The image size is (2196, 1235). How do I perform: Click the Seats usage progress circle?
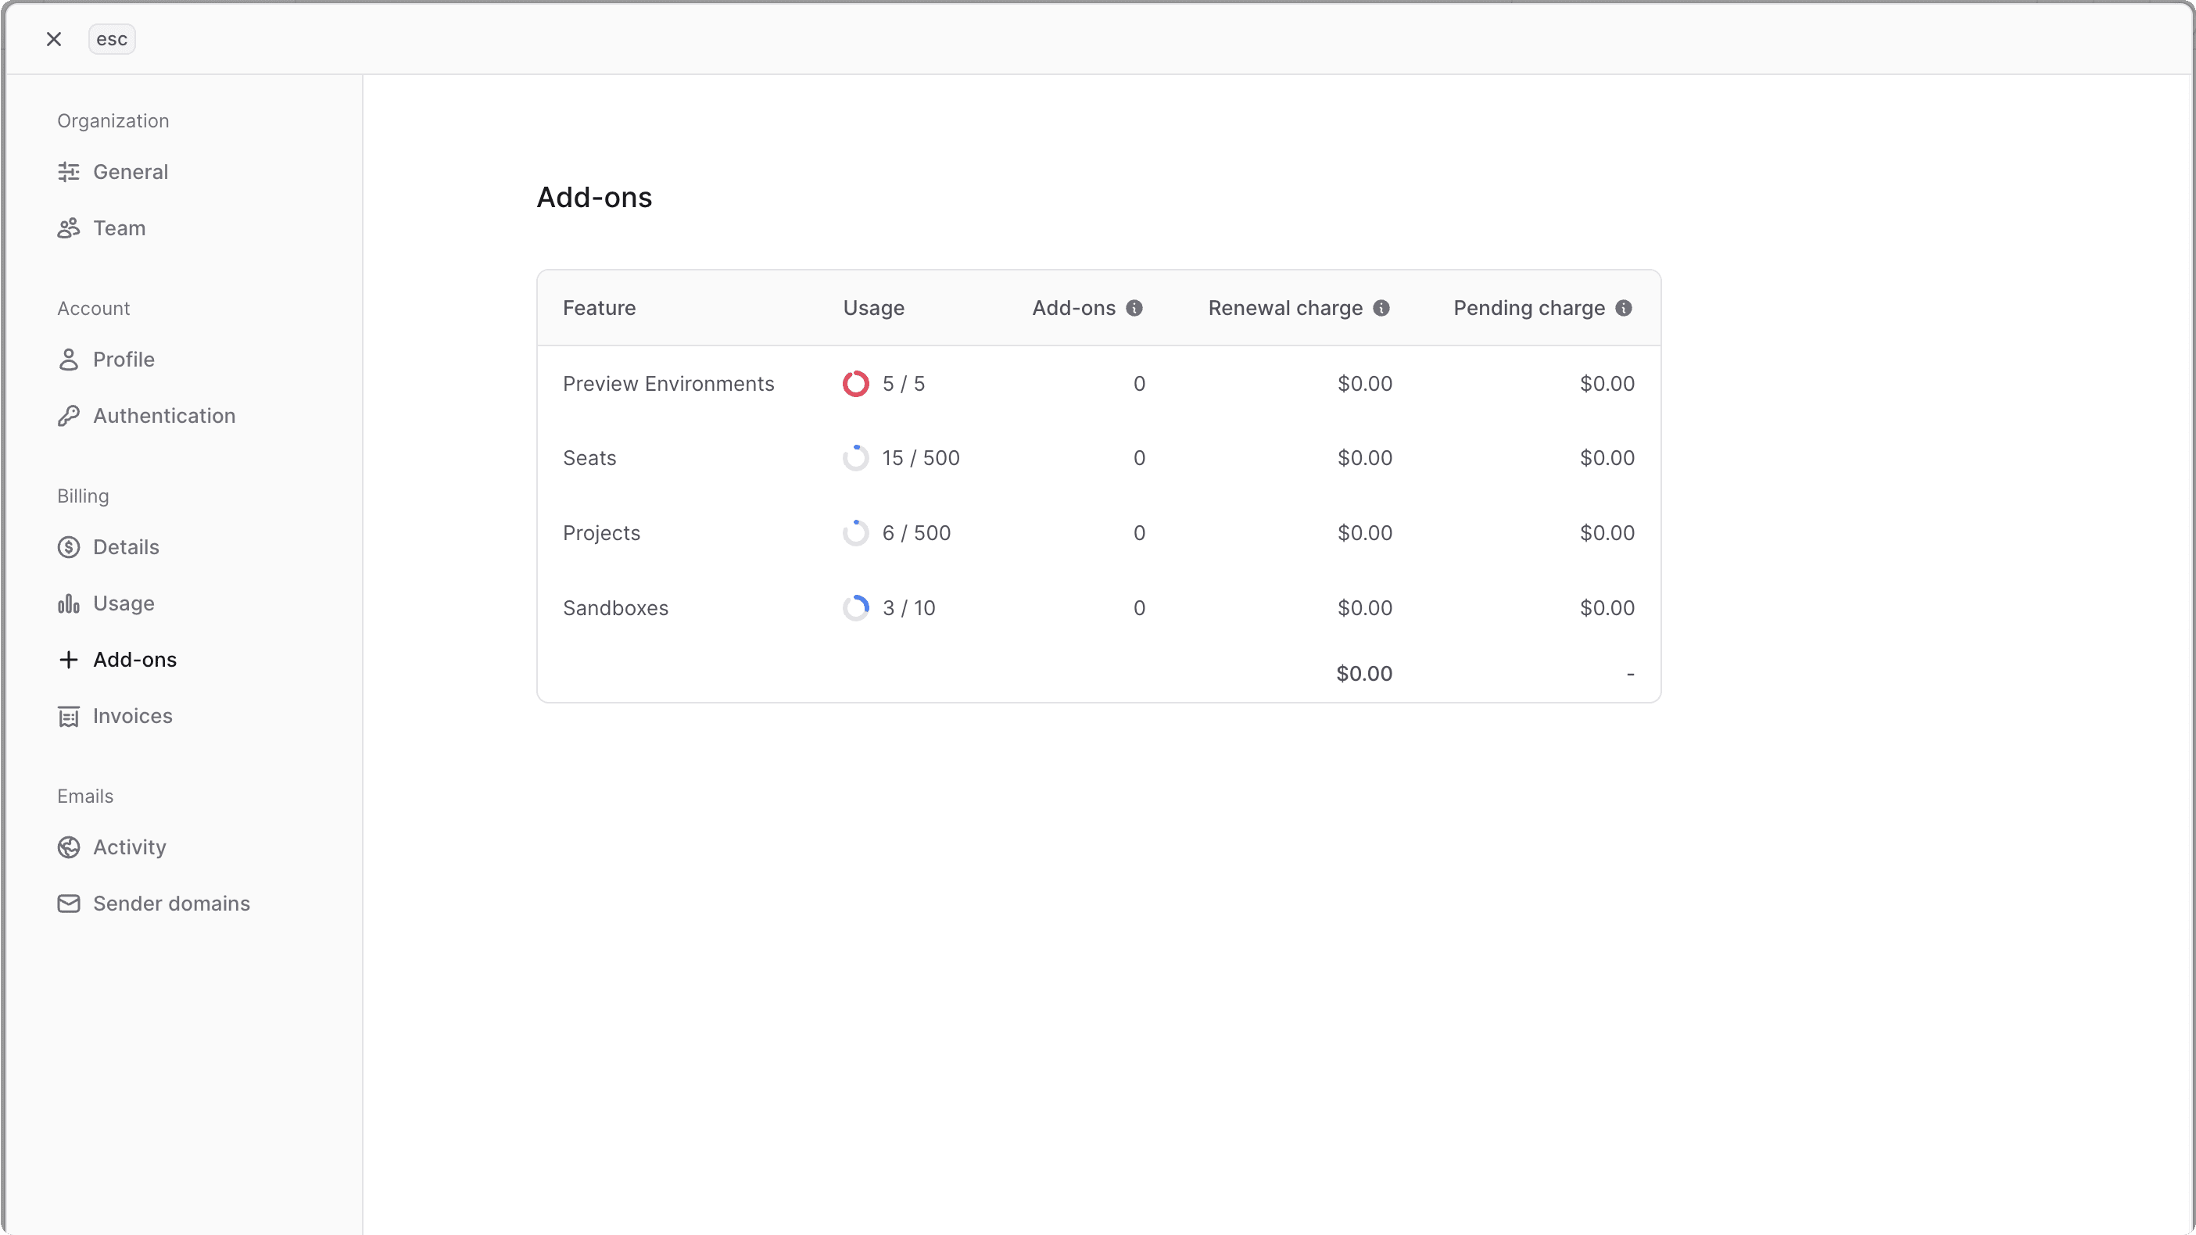coord(856,458)
